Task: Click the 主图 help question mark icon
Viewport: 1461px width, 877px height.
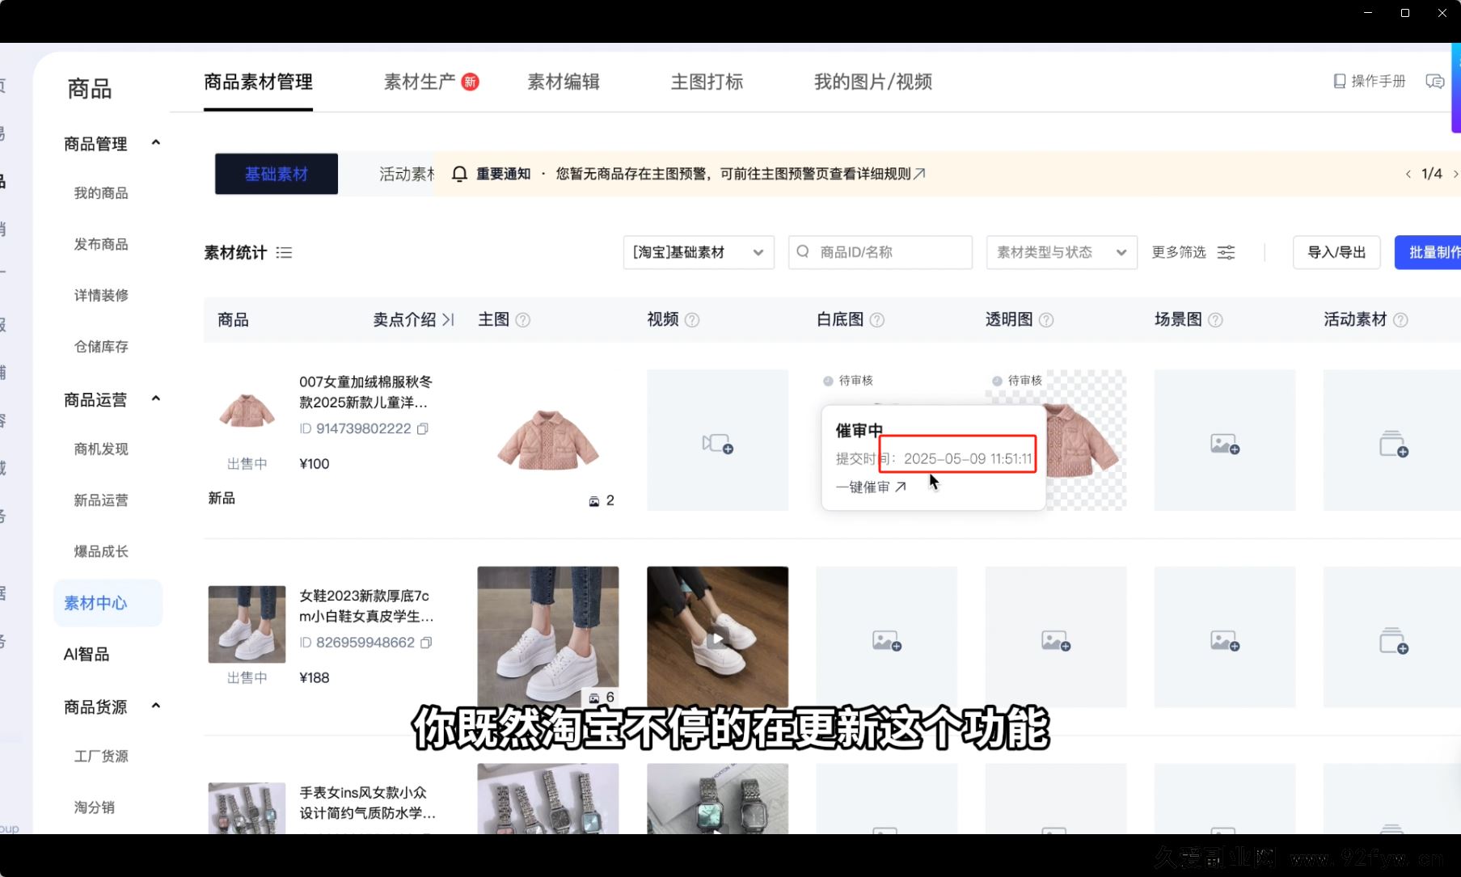Action: pos(523,319)
